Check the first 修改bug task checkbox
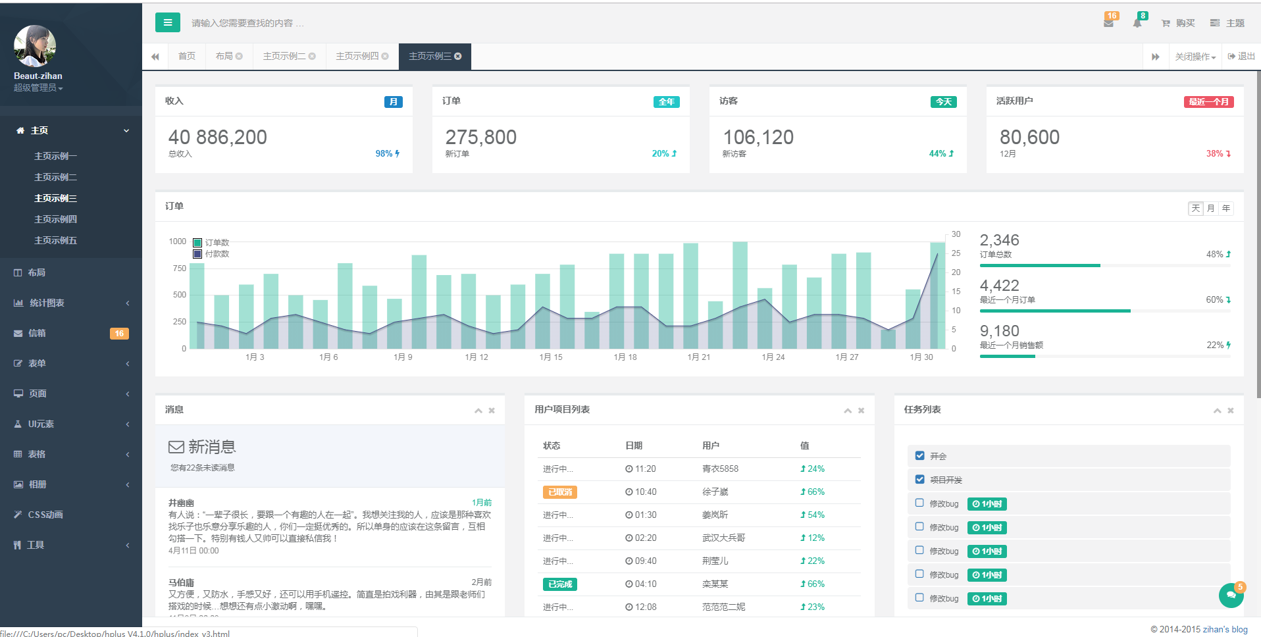1261x637 pixels. pyautogui.click(x=920, y=503)
